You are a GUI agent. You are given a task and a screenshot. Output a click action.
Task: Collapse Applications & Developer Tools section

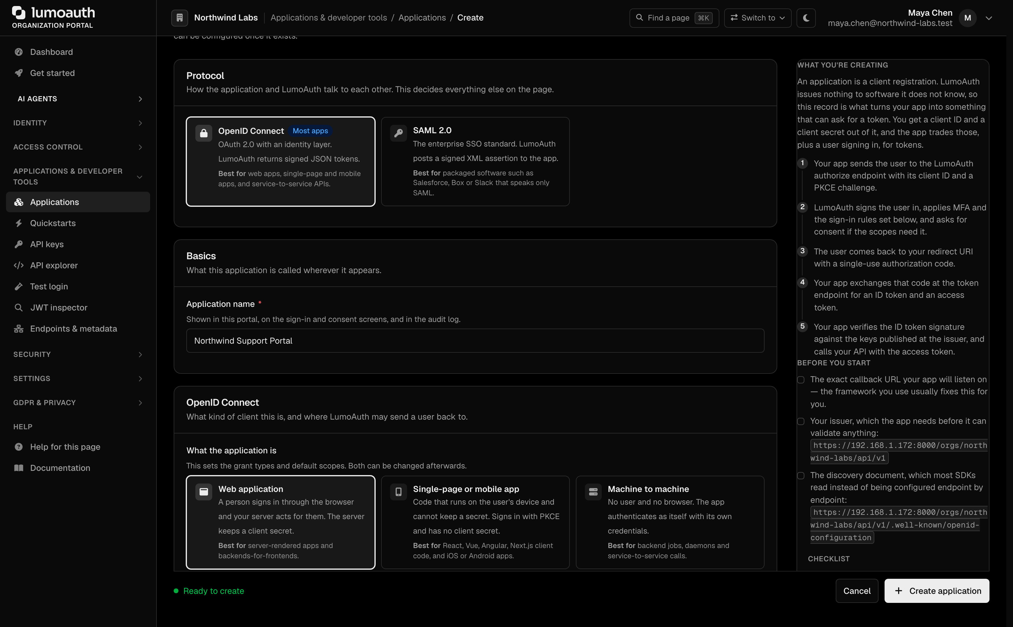[78, 177]
